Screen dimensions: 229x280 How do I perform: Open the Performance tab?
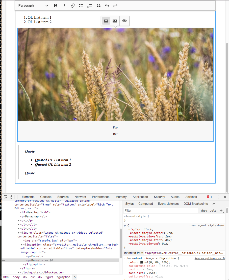tap(101, 197)
